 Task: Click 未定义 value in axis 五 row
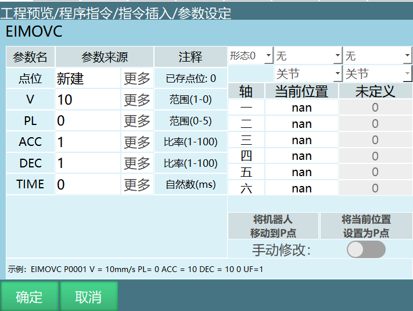(375, 172)
